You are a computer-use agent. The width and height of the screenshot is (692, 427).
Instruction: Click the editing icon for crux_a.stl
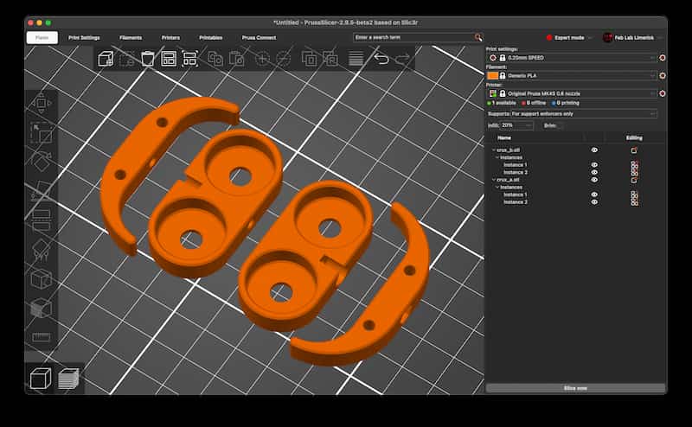(634, 180)
